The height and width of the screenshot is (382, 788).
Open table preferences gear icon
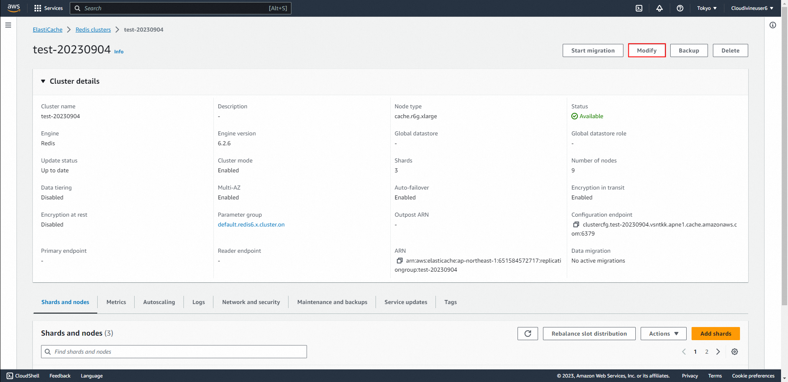pyautogui.click(x=735, y=352)
